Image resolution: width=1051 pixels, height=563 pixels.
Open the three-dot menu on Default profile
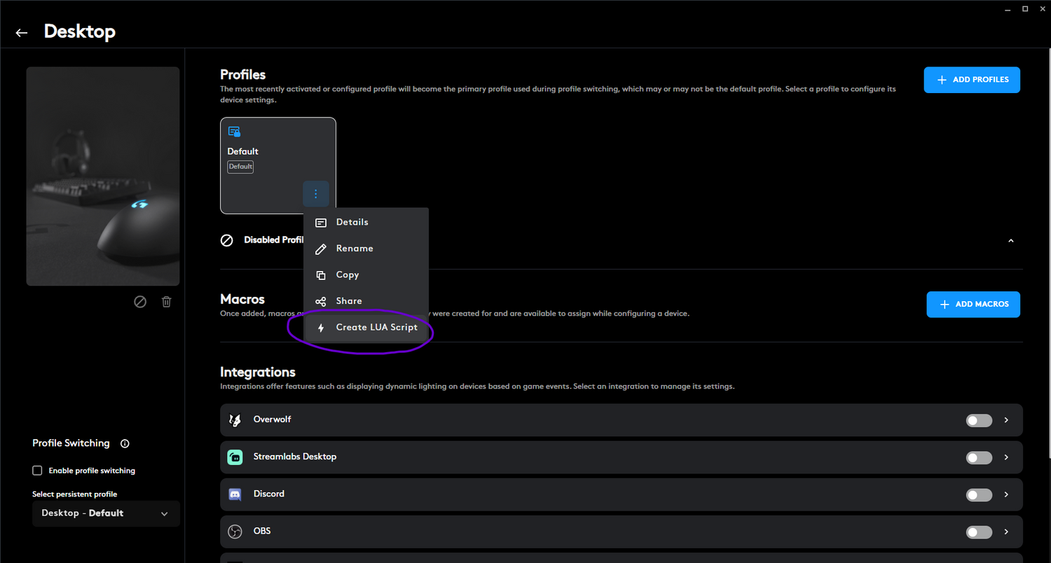316,194
